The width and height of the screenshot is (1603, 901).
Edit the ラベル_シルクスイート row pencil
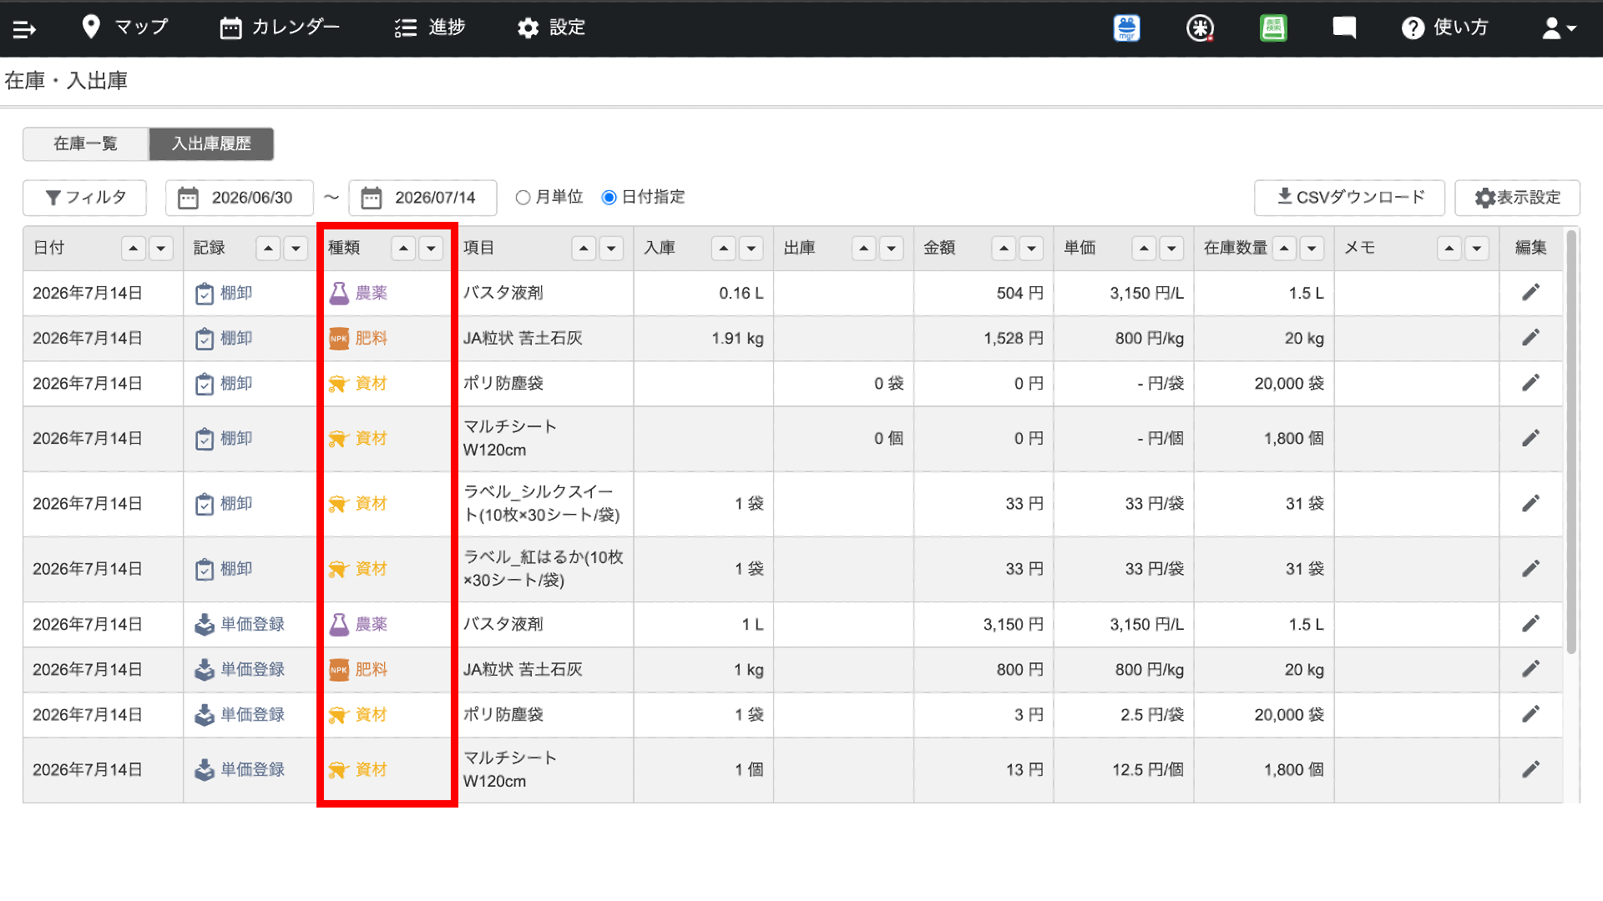(1530, 503)
